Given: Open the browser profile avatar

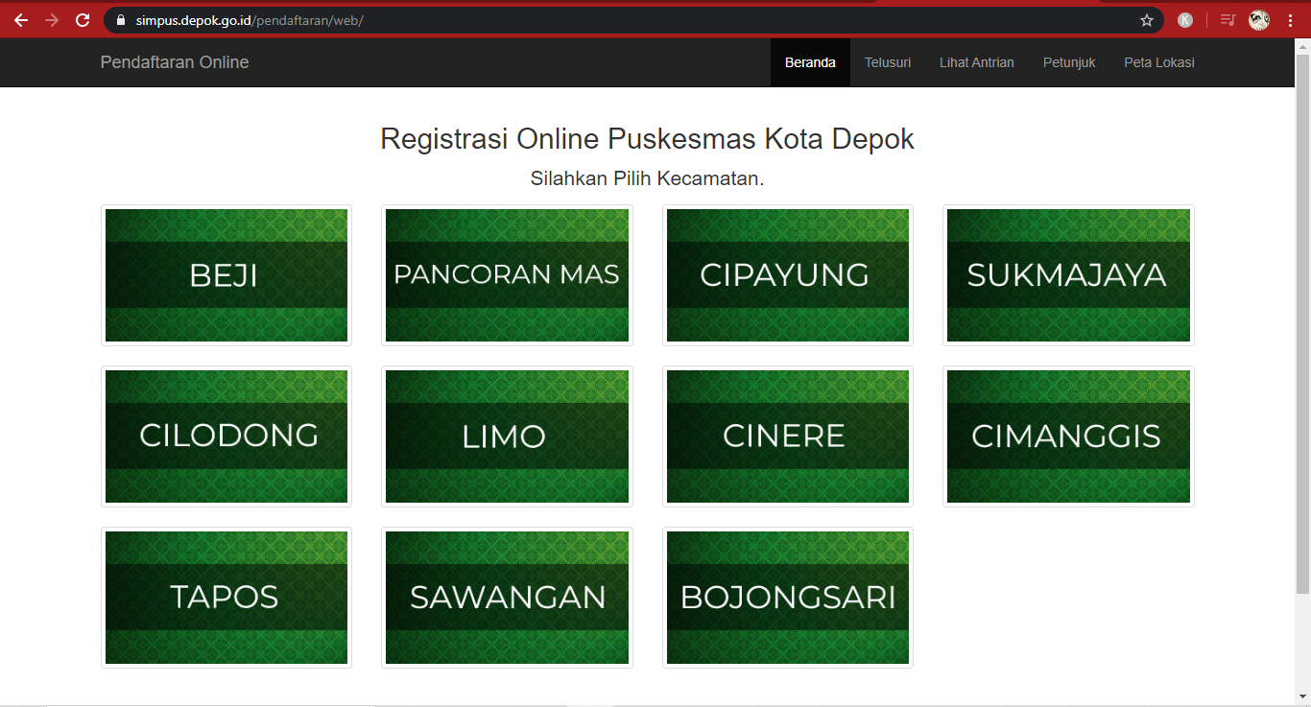Looking at the screenshot, I should click(x=1258, y=18).
